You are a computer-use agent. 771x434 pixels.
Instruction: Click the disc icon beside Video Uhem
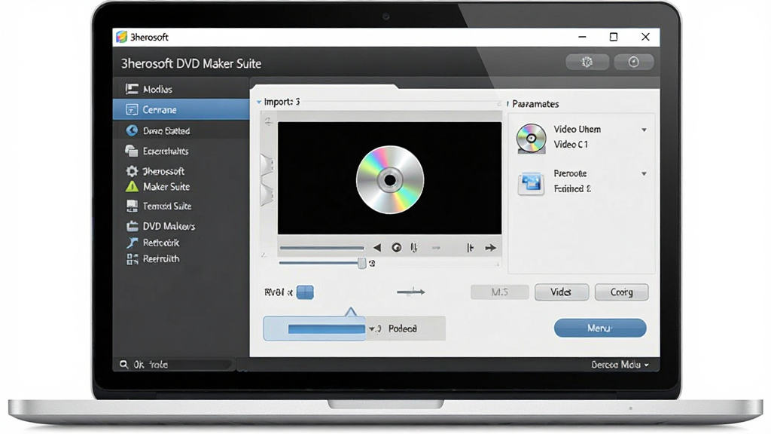click(531, 139)
